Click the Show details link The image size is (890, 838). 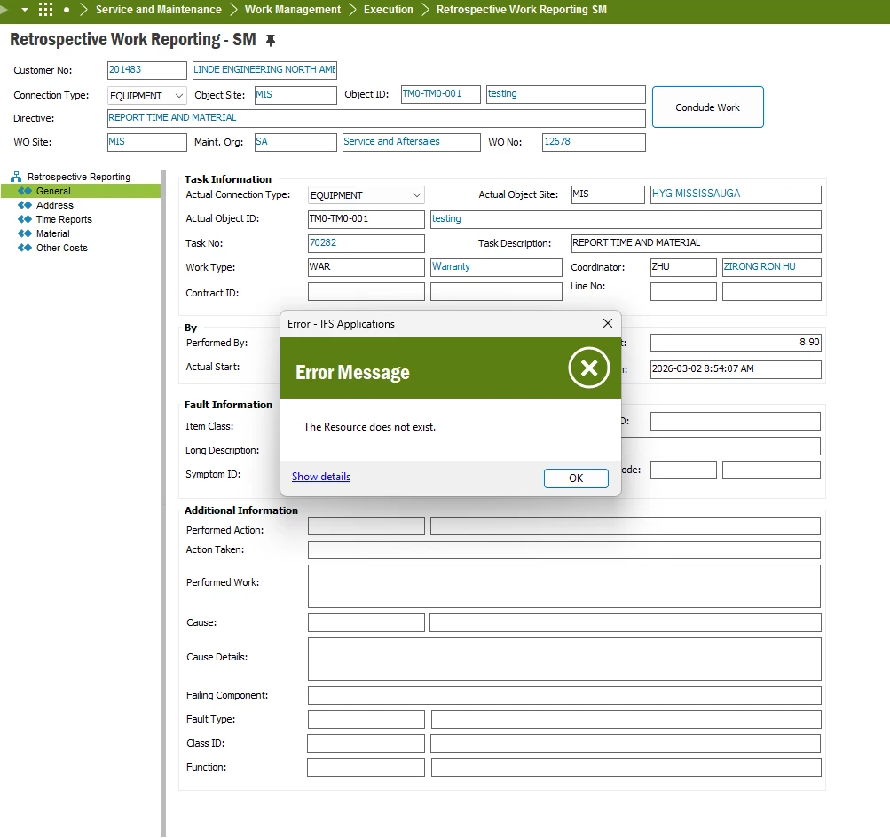point(321,477)
